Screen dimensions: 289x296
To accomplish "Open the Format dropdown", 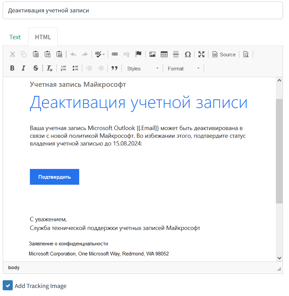I will click(184, 68).
